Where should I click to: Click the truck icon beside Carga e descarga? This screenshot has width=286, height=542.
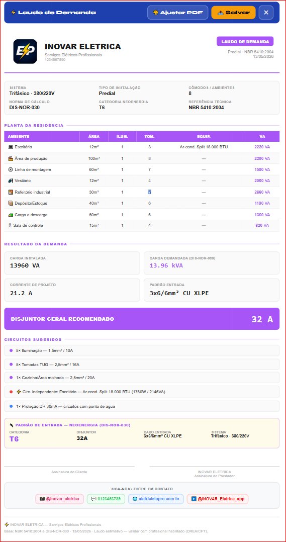click(11, 215)
